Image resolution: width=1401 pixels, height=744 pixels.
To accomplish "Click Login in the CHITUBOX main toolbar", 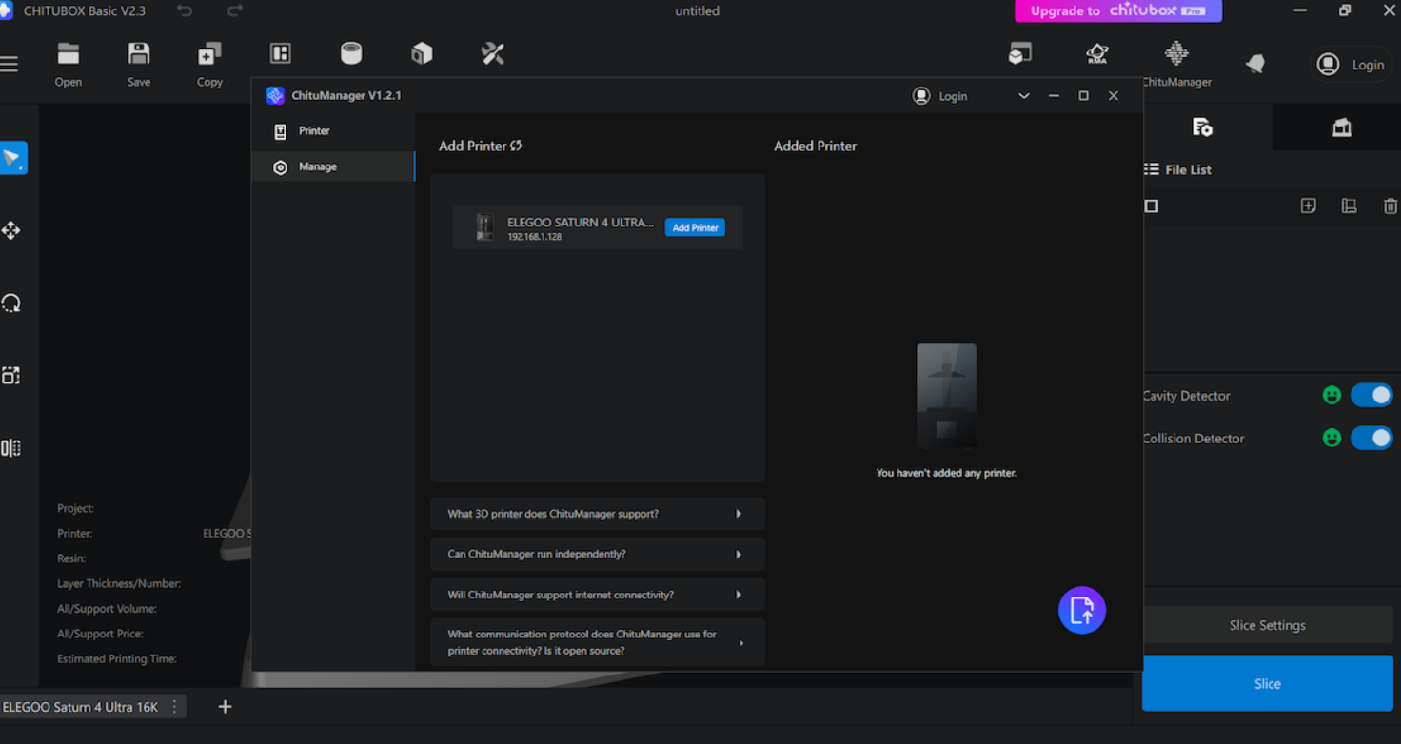I will point(1351,65).
